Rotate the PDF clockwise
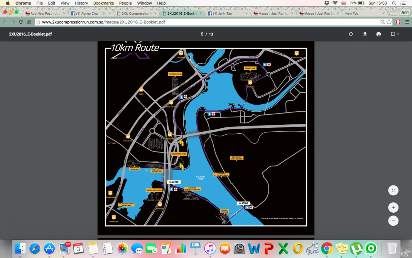Screen dimensions: 412x258 tap(351, 34)
